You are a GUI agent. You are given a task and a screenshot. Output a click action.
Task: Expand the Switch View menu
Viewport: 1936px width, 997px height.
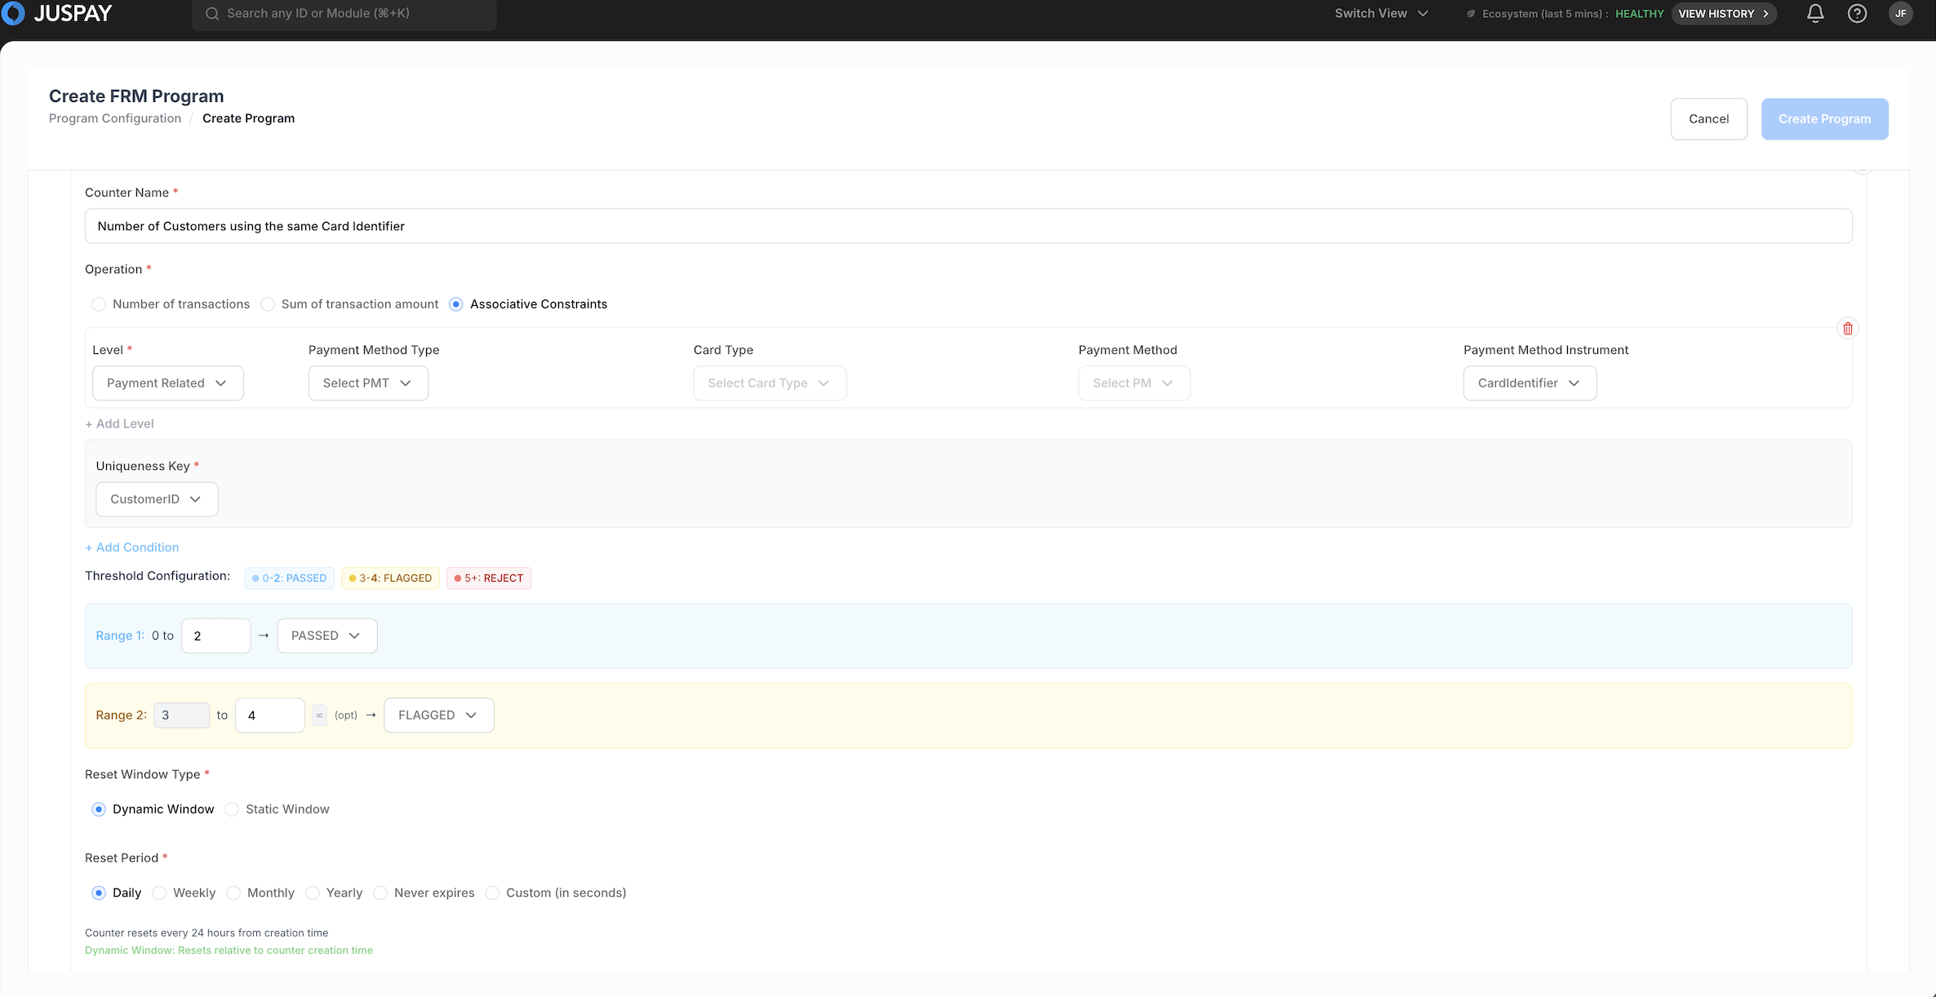click(1381, 13)
